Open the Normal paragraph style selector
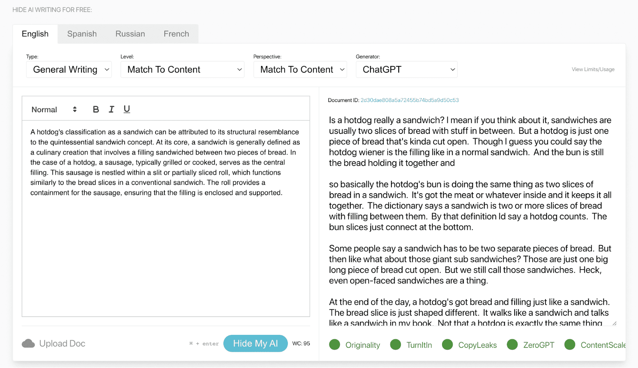Screen dimensions: 638x368 54,110
